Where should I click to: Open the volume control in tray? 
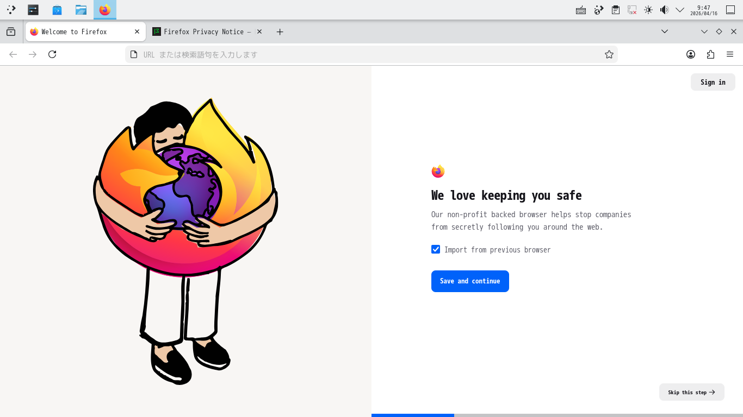tap(664, 10)
